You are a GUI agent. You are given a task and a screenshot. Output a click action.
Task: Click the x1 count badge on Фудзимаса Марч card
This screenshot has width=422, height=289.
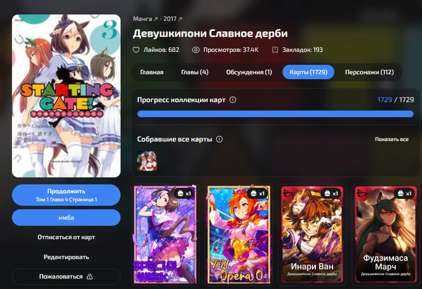404,193
